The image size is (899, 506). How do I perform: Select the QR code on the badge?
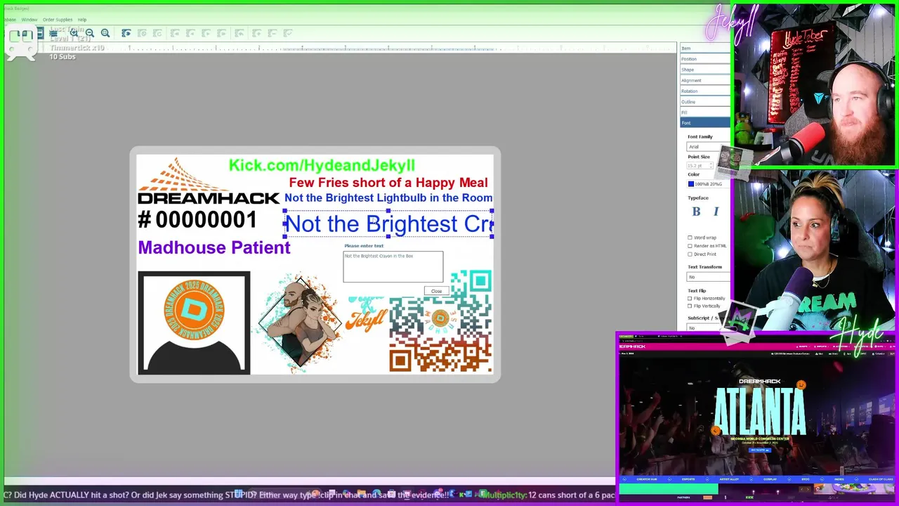click(x=440, y=322)
